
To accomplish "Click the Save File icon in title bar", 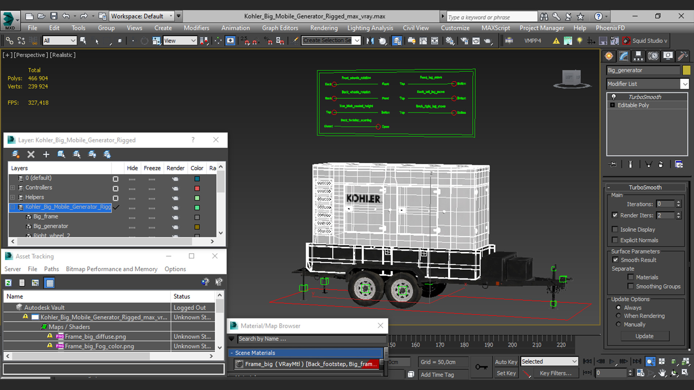I will click(x=54, y=16).
